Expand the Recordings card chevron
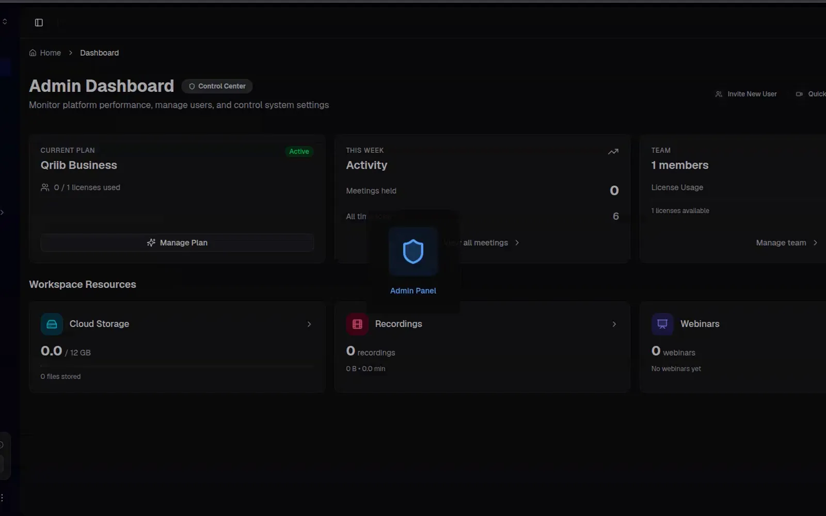Image resolution: width=826 pixels, height=516 pixels. pyautogui.click(x=614, y=324)
